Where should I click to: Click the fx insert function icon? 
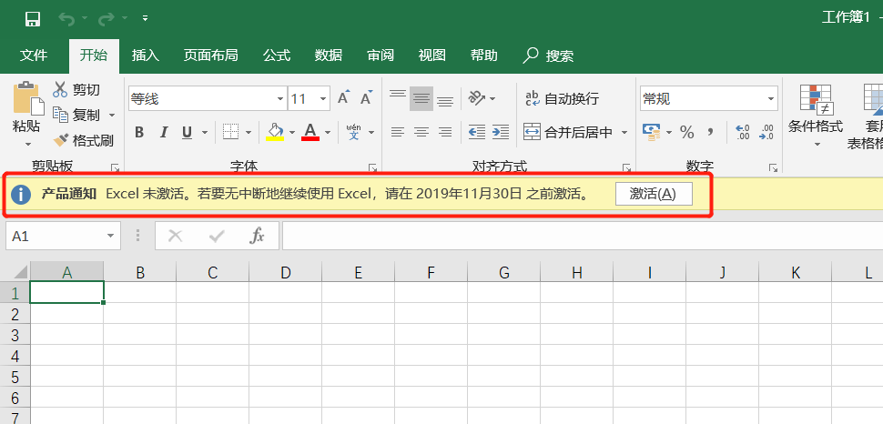pos(257,236)
